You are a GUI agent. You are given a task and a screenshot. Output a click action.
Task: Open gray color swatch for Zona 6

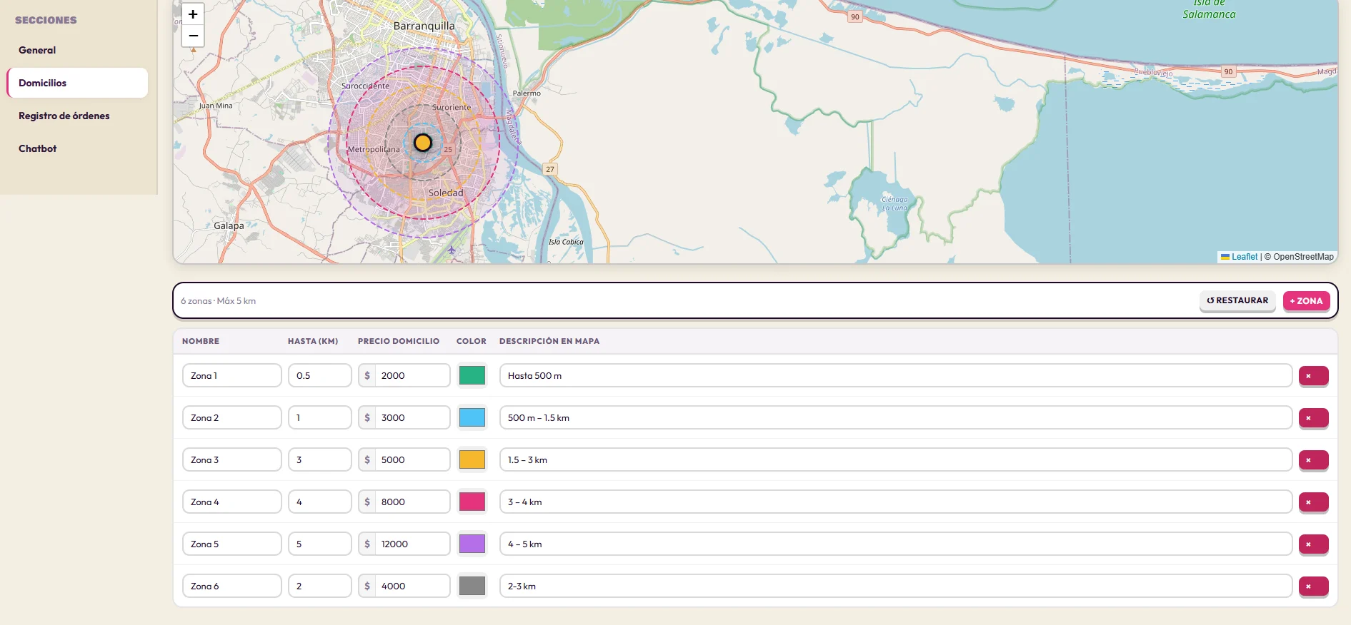tap(472, 586)
